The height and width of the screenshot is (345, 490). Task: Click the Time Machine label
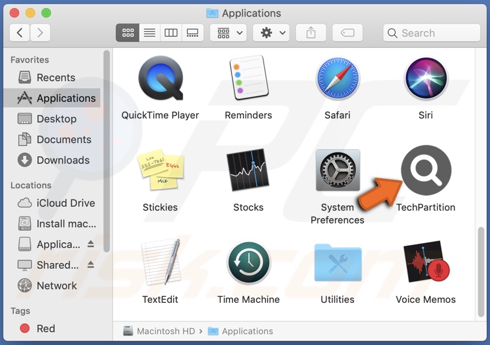(249, 299)
